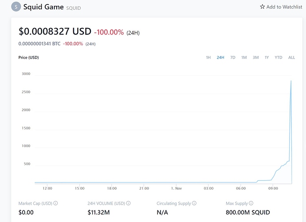Add Squid Game to Watchlist
Screen dimensions: 306x222
281,7
